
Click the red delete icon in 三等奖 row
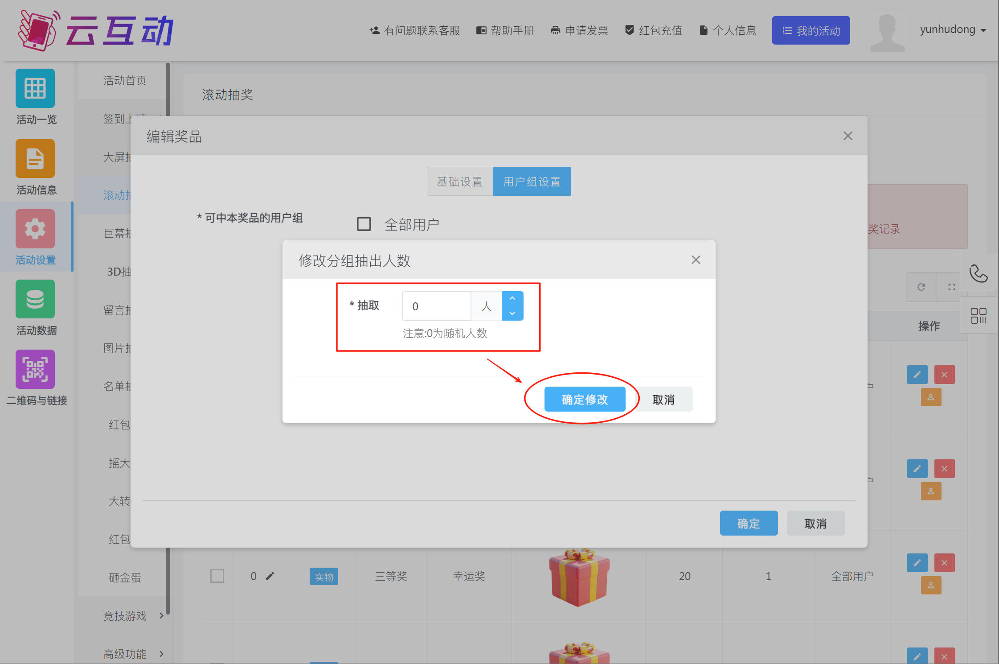pyautogui.click(x=944, y=563)
